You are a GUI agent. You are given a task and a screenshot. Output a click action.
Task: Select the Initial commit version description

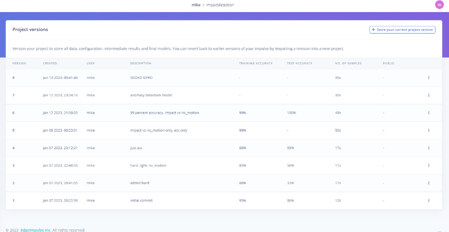pyautogui.click(x=141, y=200)
